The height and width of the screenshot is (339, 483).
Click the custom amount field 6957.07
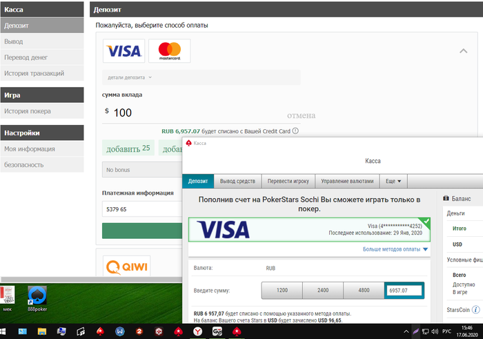point(405,290)
